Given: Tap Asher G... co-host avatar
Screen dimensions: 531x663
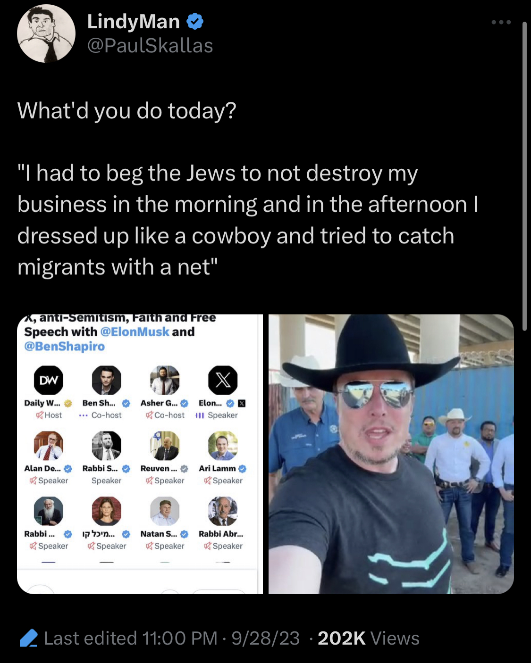Looking at the screenshot, I should click(165, 380).
